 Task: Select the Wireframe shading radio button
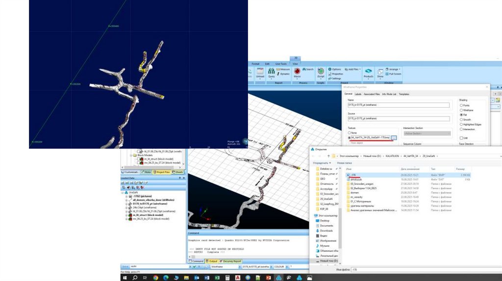tap(461, 110)
